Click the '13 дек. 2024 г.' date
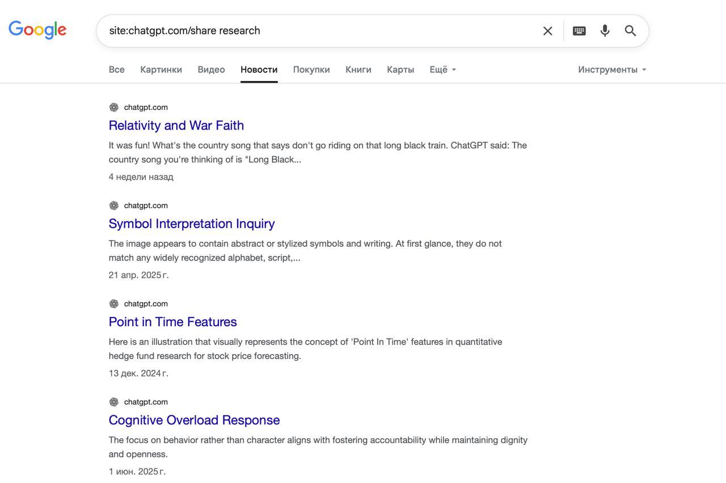Screen dimensions: 726x483 [138, 373]
